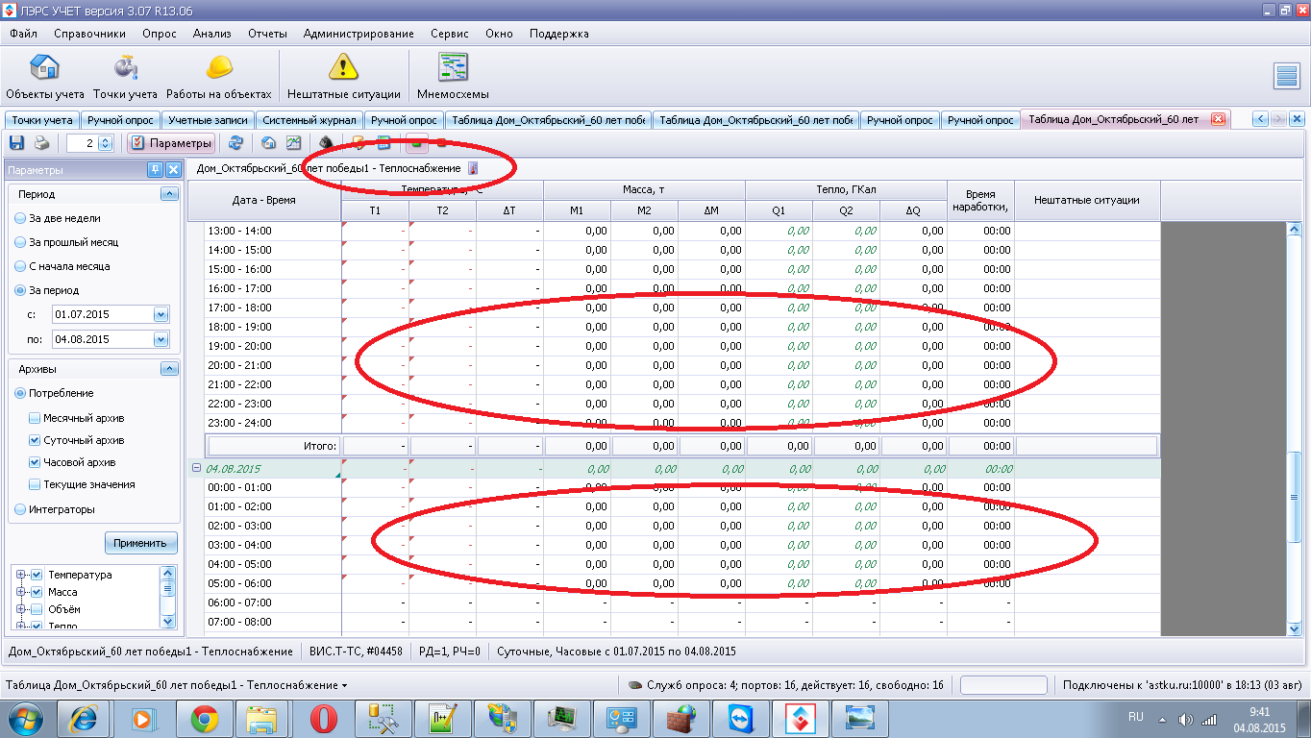Open Windows Explorer folder on the taskbar
This screenshot has height=738, width=1311.
pos(262,718)
